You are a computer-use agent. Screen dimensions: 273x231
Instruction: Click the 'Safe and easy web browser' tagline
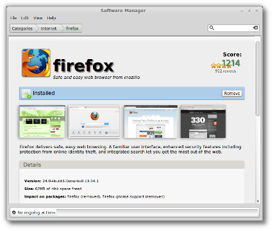pyautogui.click(x=96, y=77)
